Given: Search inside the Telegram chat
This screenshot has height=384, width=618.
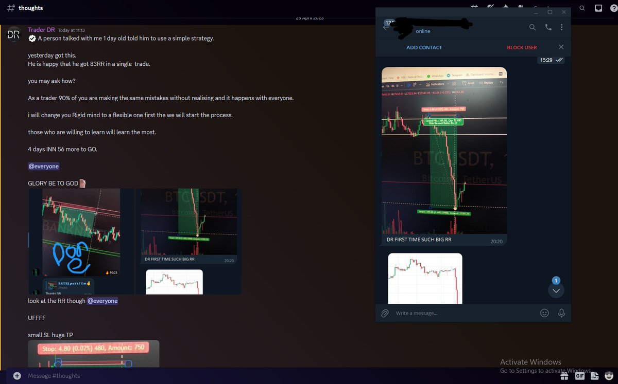Looking at the screenshot, I should pyautogui.click(x=533, y=27).
